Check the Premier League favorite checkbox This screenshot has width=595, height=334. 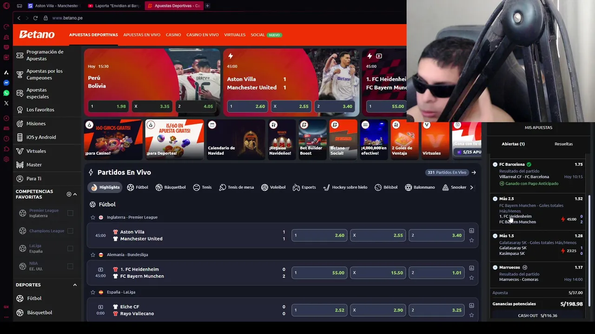70,213
